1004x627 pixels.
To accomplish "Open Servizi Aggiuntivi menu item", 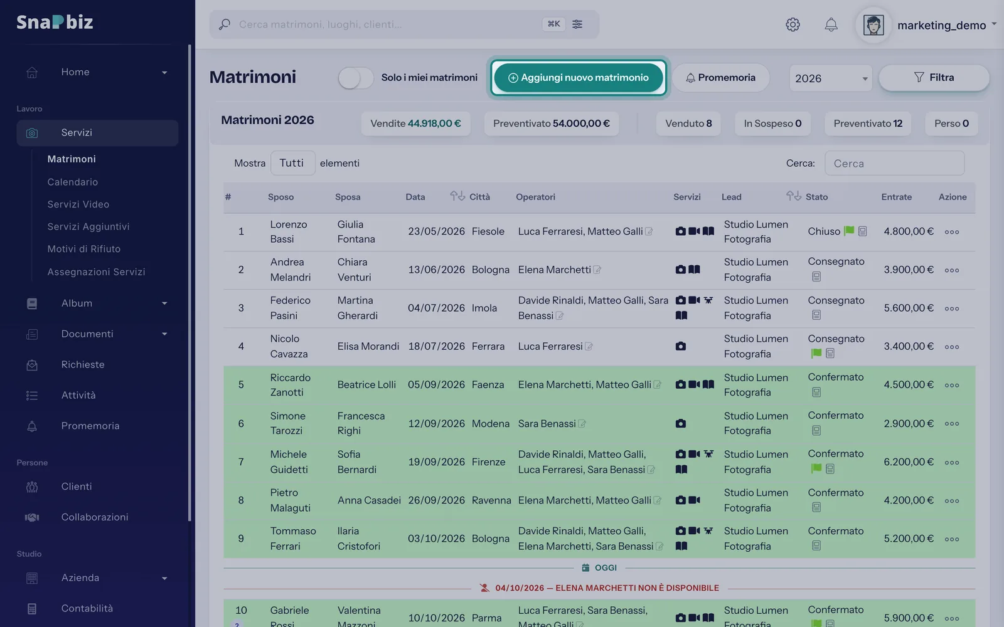I will (88, 226).
